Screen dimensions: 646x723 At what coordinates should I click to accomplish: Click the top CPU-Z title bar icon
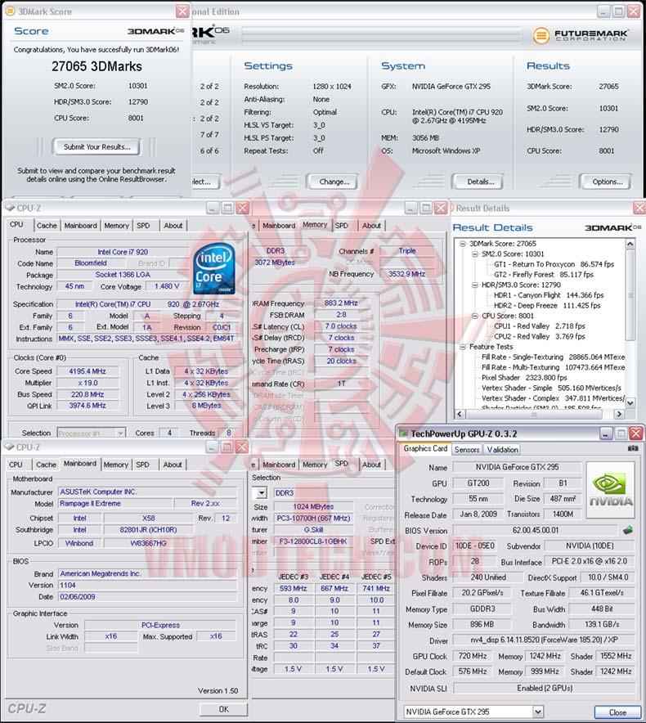tap(10, 208)
